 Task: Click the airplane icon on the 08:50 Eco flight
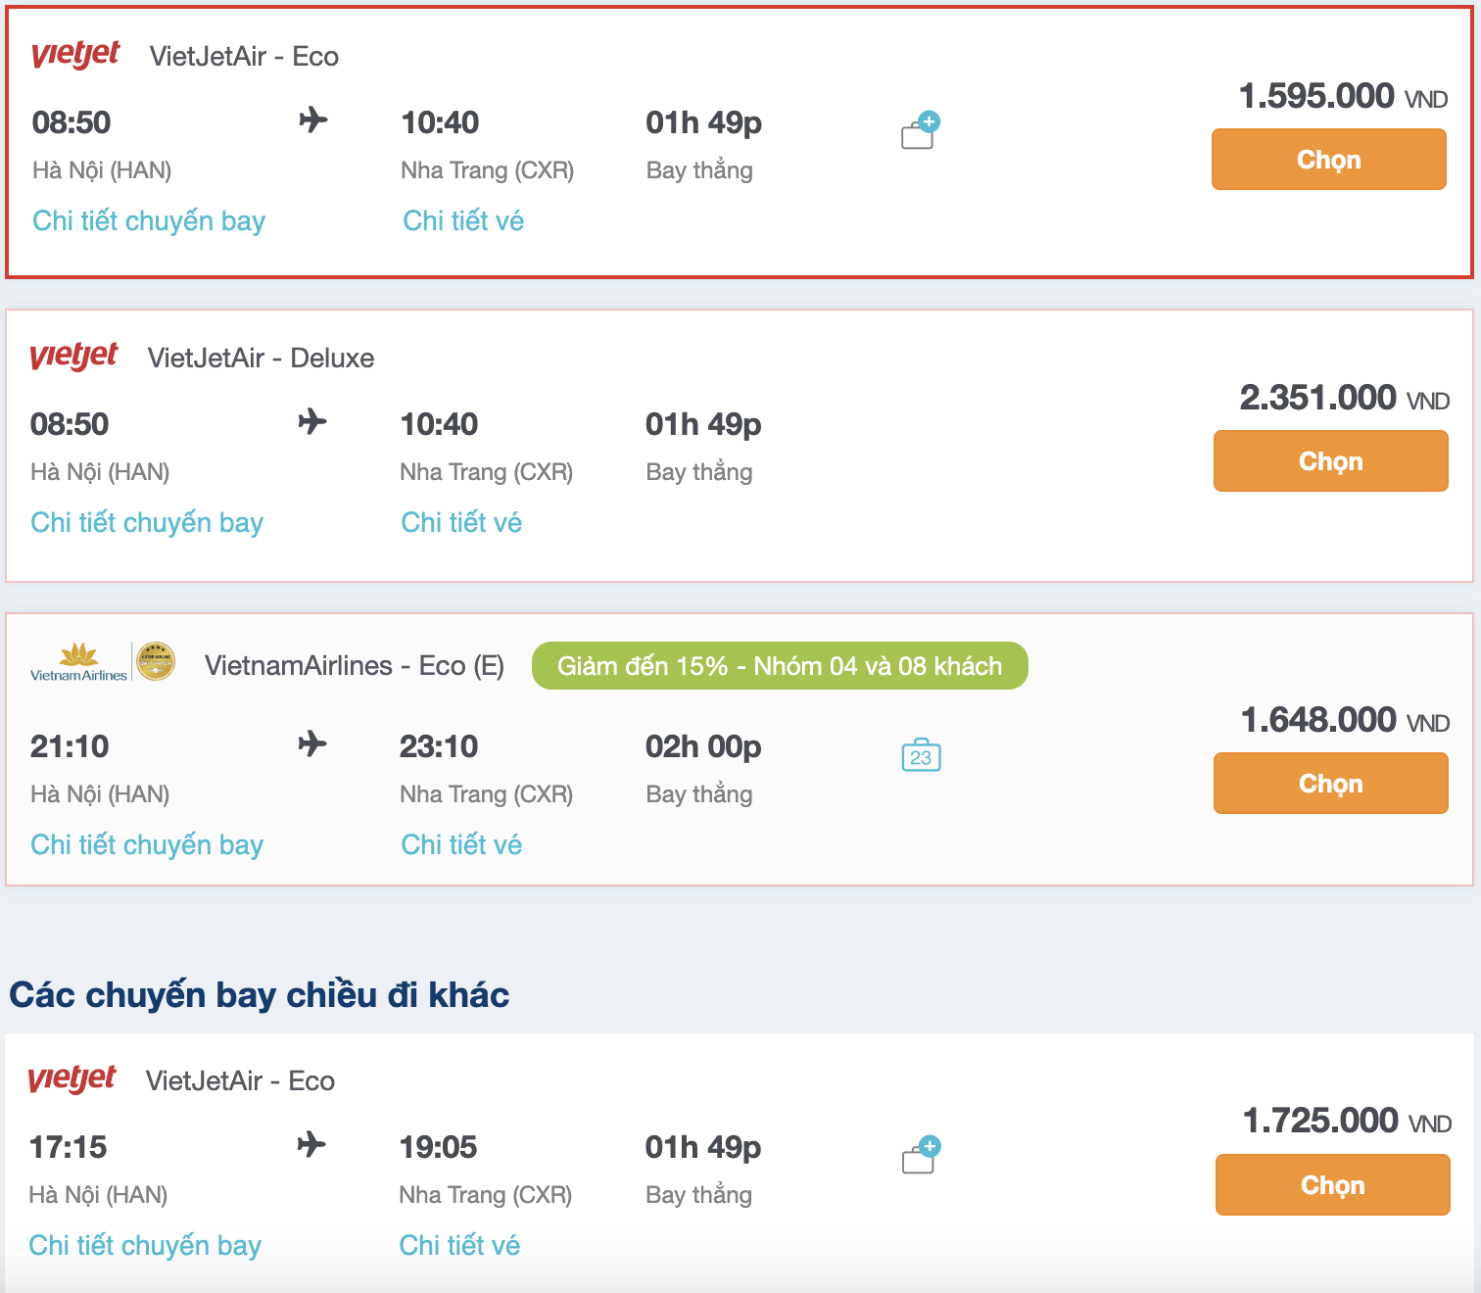click(312, 120)
